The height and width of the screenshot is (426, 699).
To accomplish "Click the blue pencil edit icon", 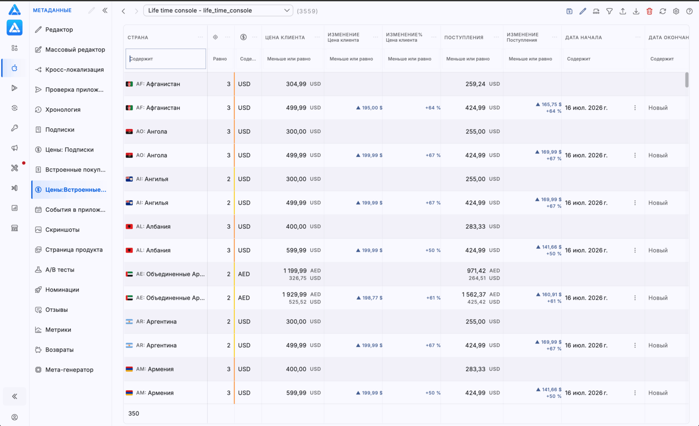I will click(582, 11).
